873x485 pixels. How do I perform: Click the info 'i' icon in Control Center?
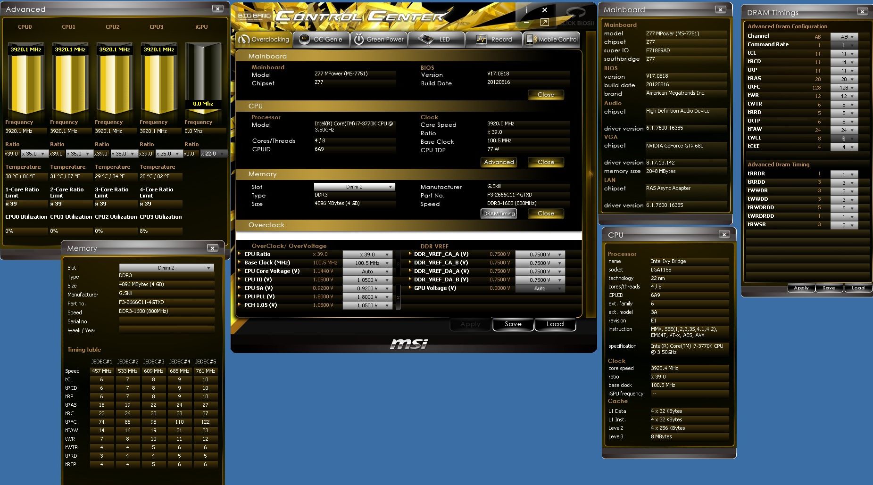click(527, 10)
